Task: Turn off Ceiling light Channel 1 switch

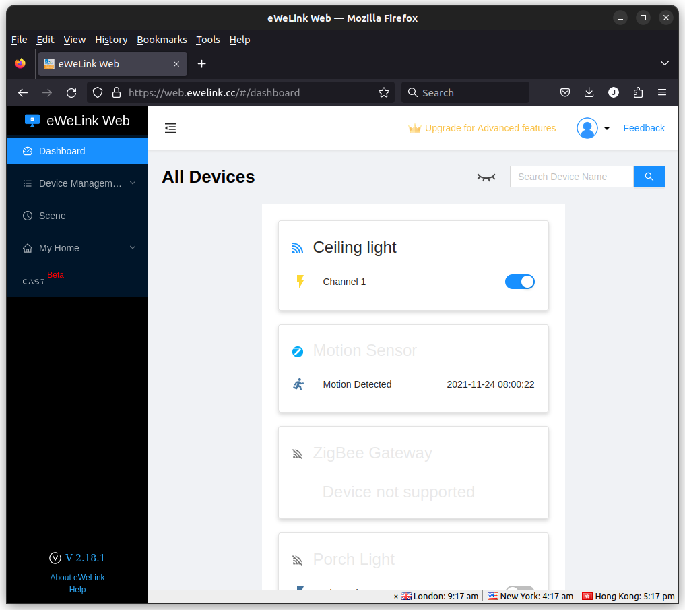Action: click(520, 282)
